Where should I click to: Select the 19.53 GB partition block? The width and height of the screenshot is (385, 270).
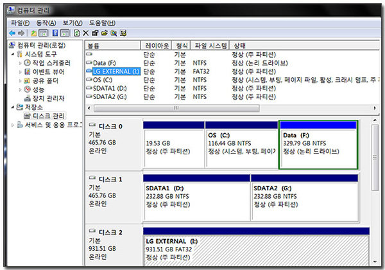tap(174, 145)
